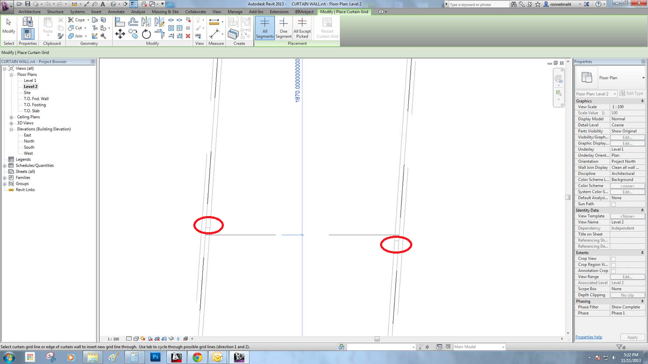Click the horizontal scrollbar thumb of view

377,339
